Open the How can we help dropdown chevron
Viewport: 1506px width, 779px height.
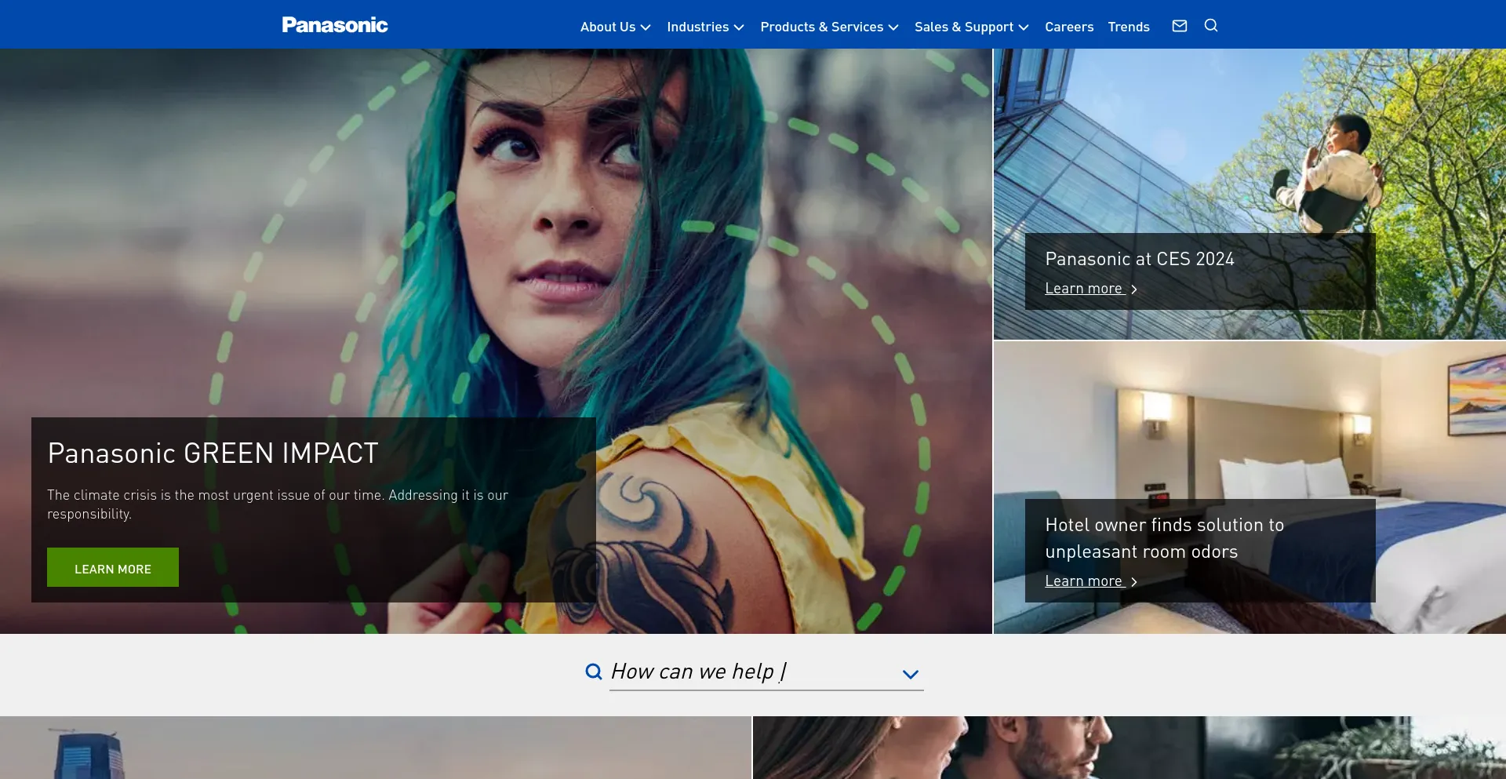[x=910, y=674]
